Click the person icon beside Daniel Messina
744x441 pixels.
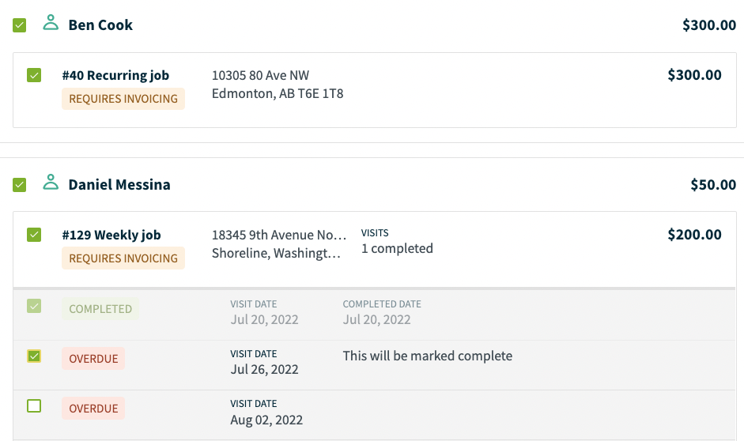pos(51,183)
